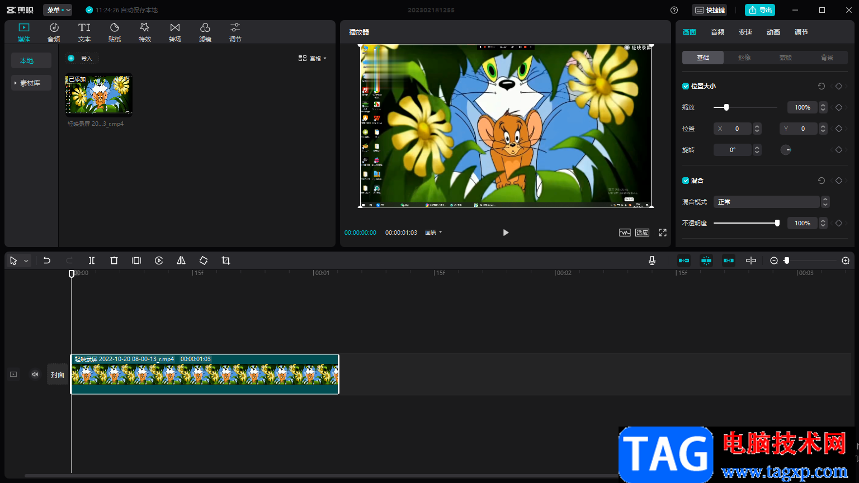
Task: Click the microphone record voiceover icon
Action: pos(652,261)
